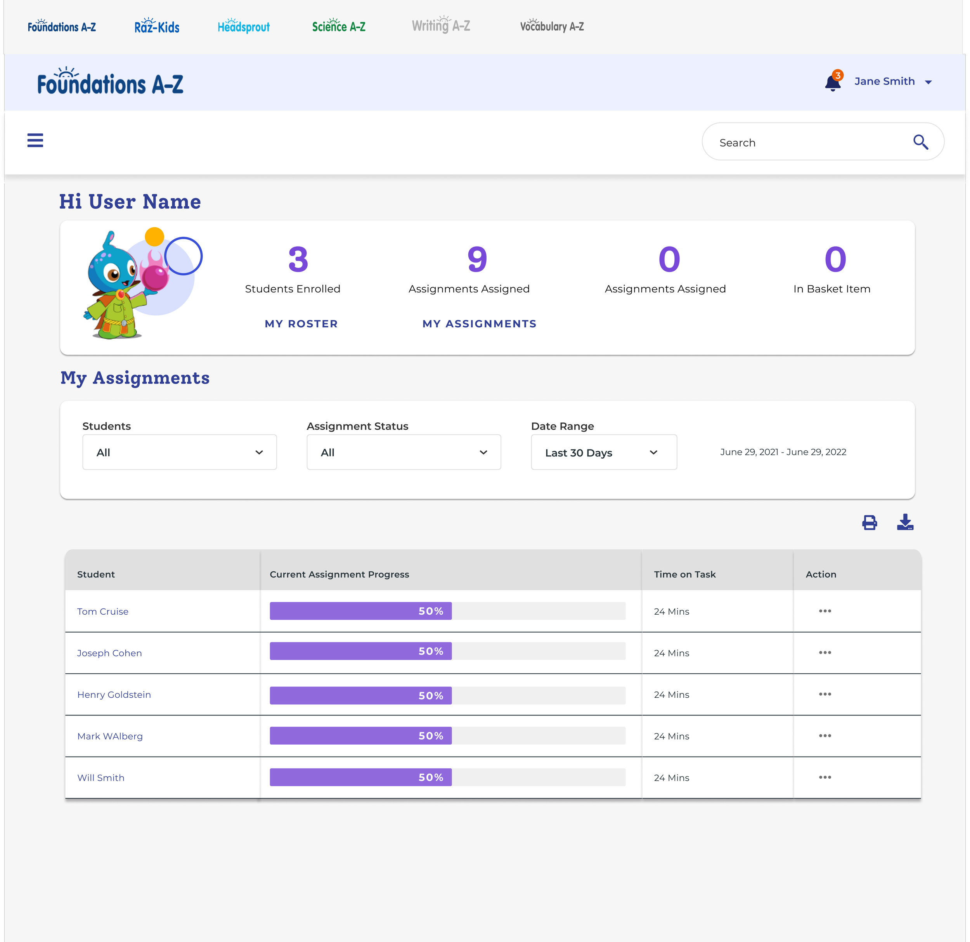Expand Jane Smith account menu
The width and height of the screenshot is (970, 942).
893,81
